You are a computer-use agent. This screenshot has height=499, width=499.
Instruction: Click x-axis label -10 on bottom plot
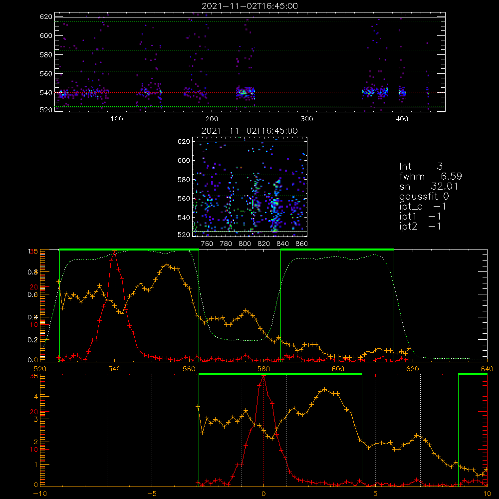pos(39,494)
